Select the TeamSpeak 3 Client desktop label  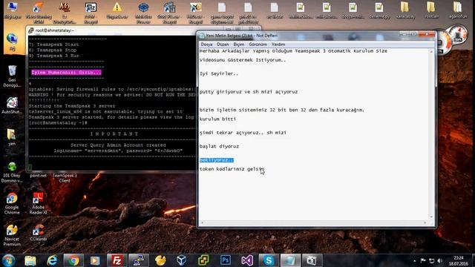tap(65, 178)
